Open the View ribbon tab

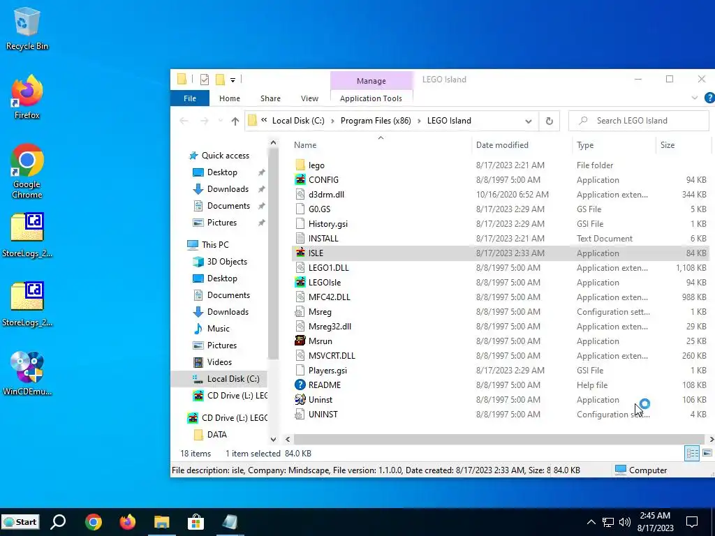[309, 98]
